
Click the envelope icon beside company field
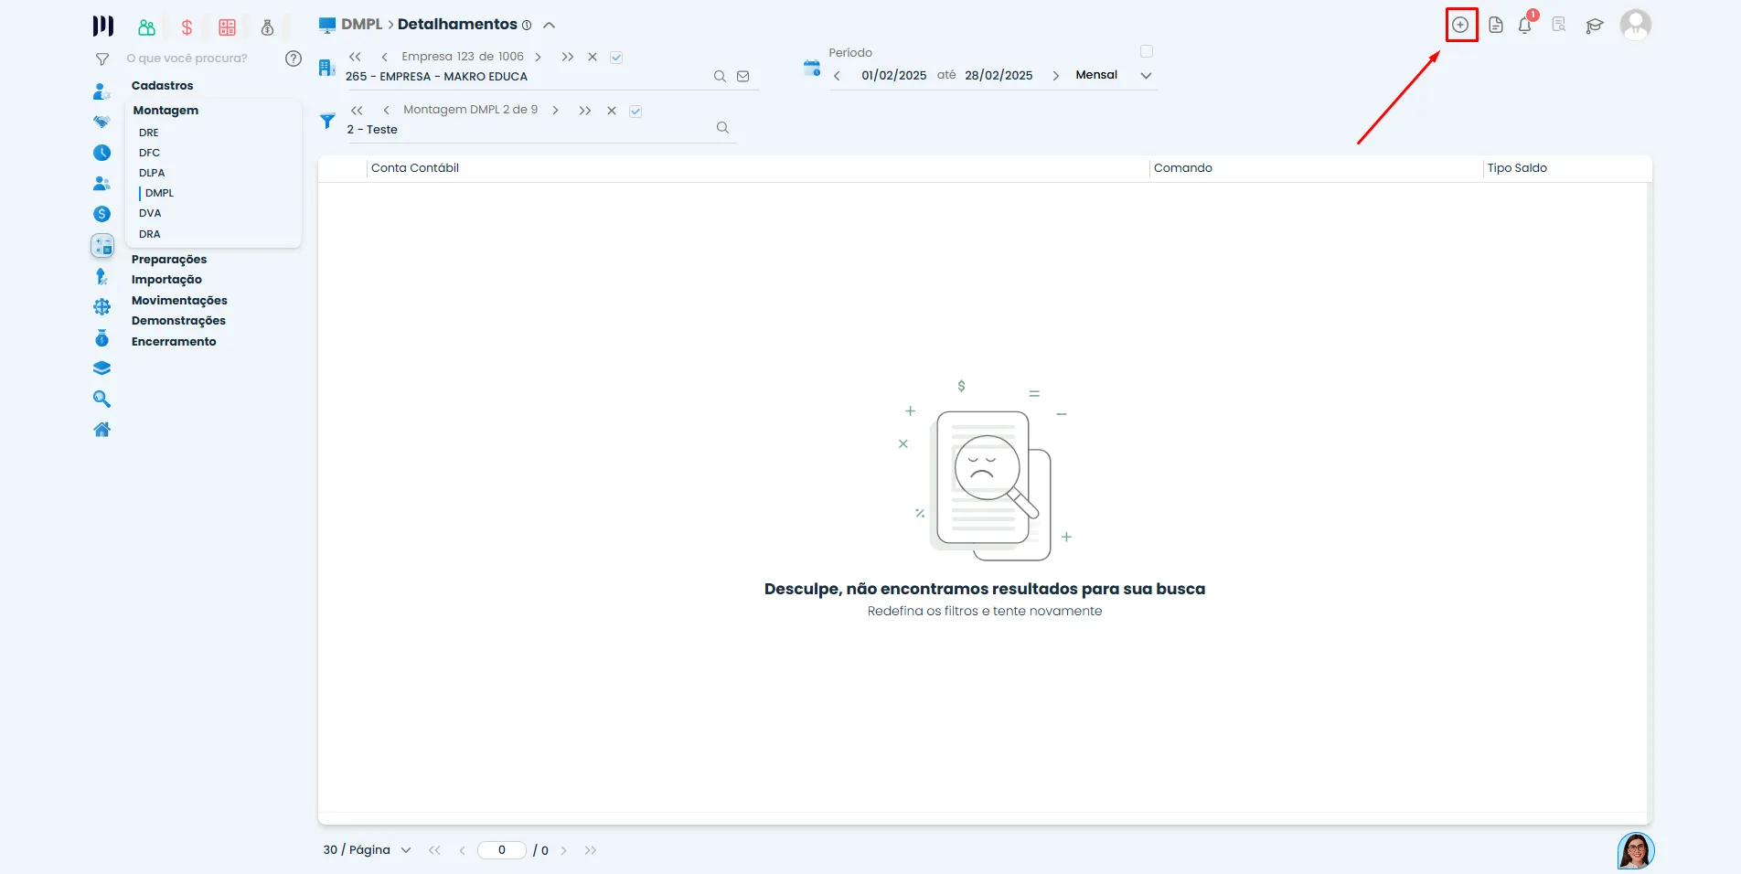click(743, 77)
